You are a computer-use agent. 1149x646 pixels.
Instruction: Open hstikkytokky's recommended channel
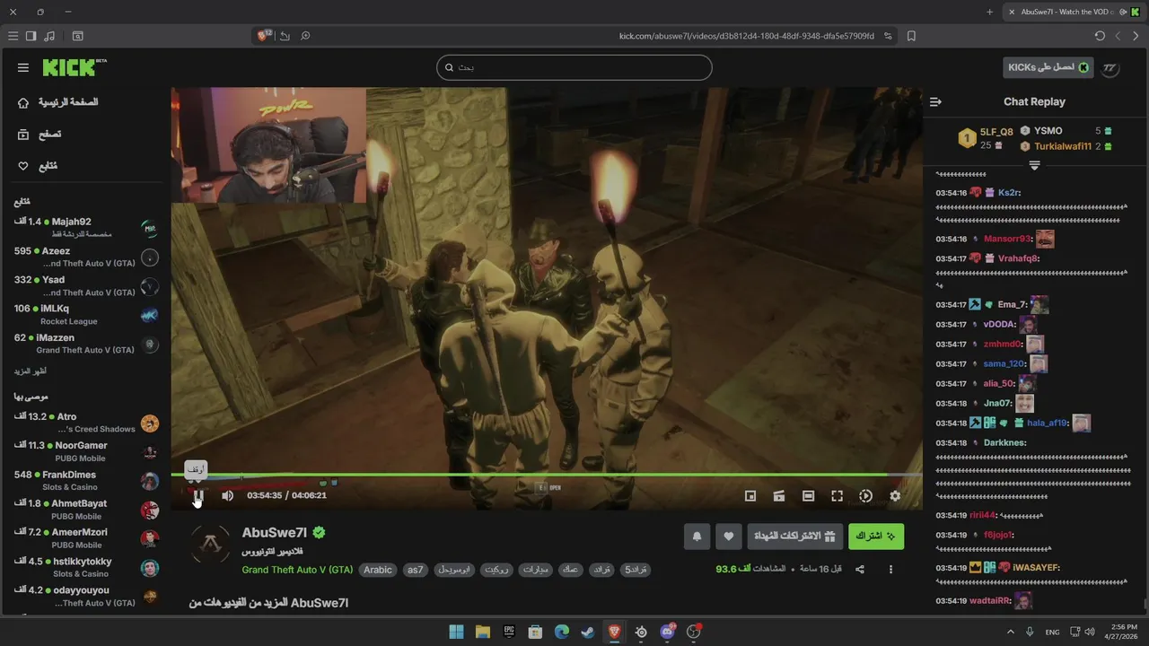[x=86, y=567]
